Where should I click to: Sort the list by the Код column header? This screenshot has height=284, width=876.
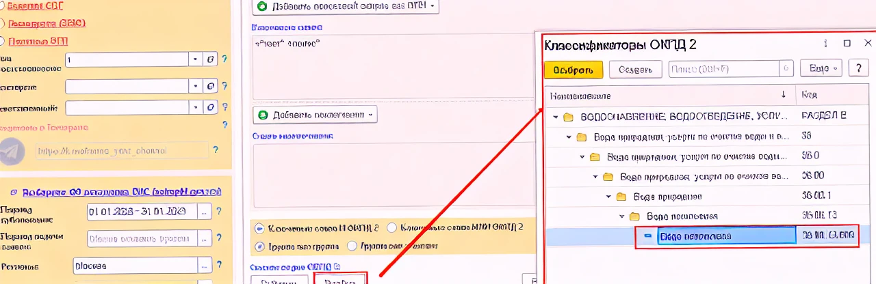click(834, 95)
